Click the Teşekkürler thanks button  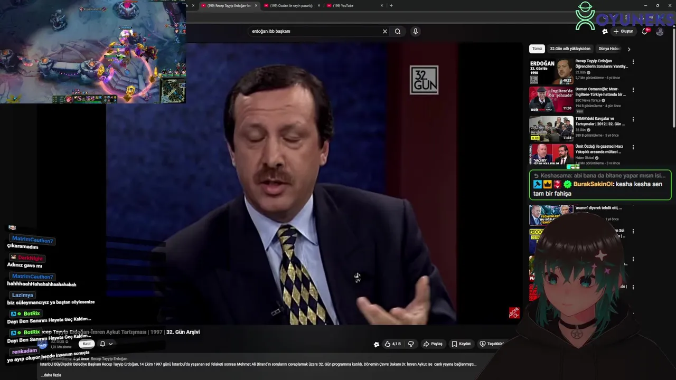click(492, 344)
